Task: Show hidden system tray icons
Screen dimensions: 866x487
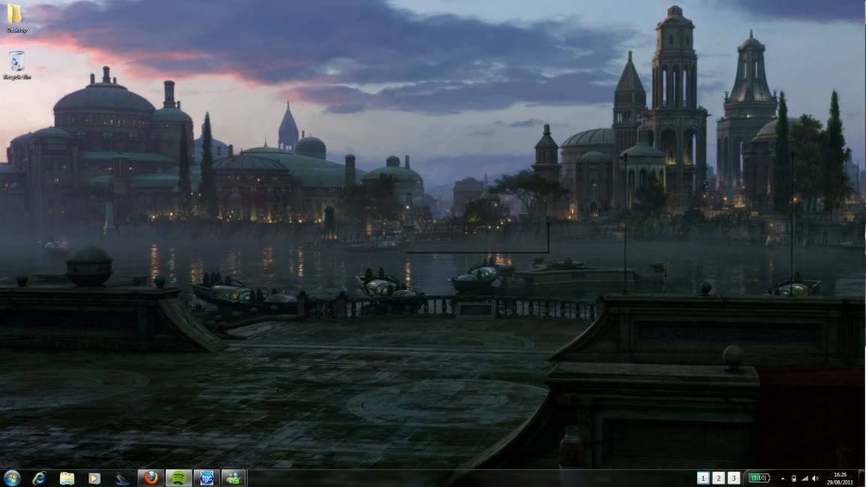Action: coord(782,479)
